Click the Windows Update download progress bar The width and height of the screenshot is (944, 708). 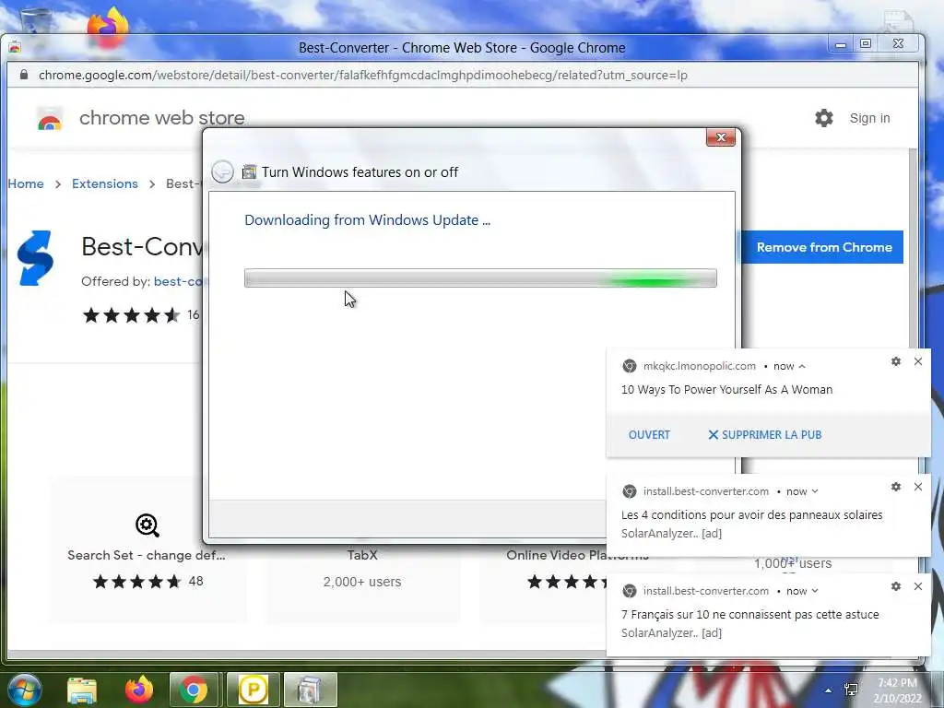480,278
